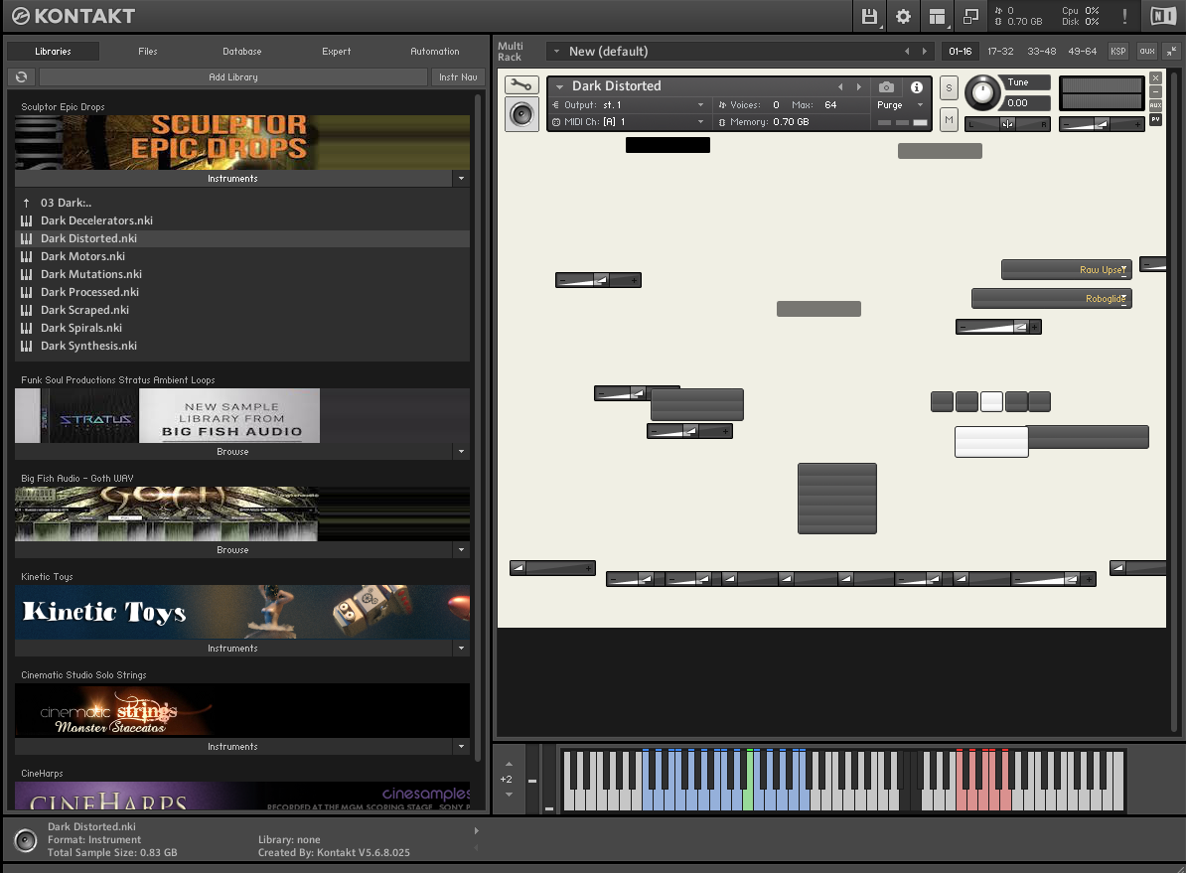Screen dimensions: 1186x873
Task: Open Stratus Ambient Loops Browse dropdown arrow
Action: [x=462, y=452]
